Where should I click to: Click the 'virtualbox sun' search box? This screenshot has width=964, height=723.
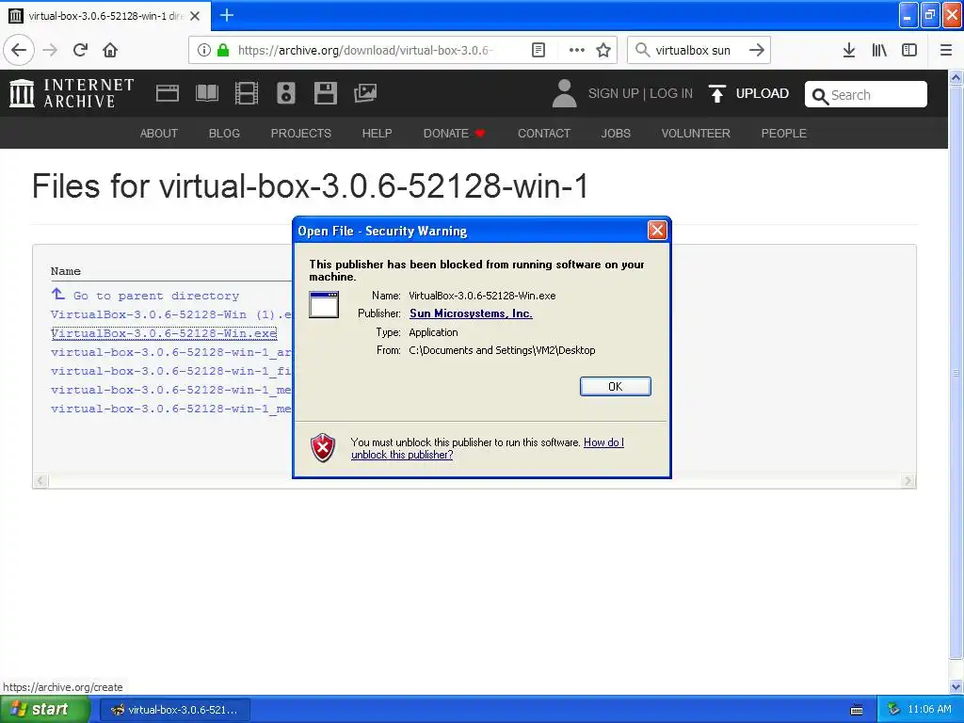(x=693, y=50)
